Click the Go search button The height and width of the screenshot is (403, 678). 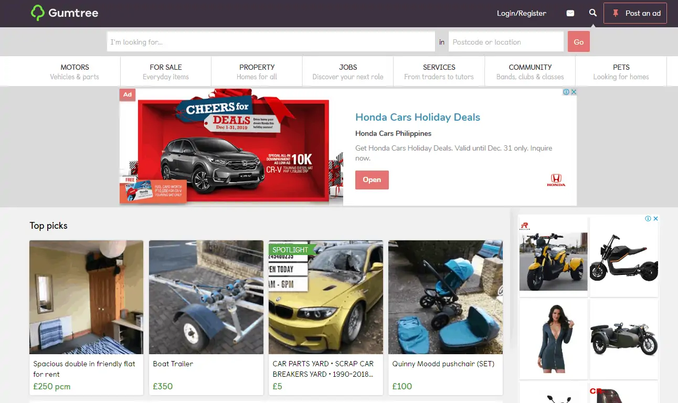579,42
